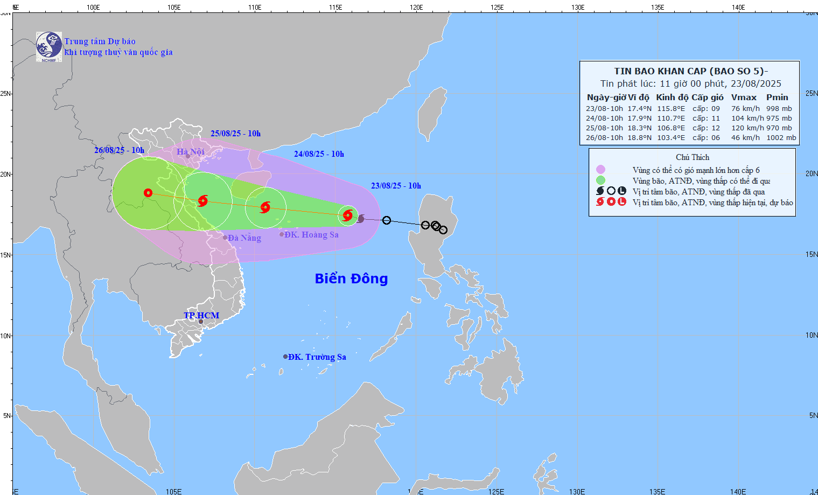Click the pink circle swatch in the legend

pos(600,170)
